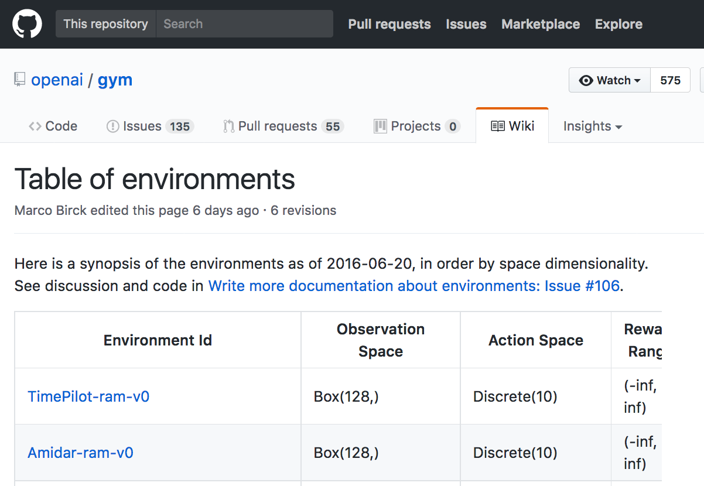Open the Watch dropdown menu

(610, 81)
